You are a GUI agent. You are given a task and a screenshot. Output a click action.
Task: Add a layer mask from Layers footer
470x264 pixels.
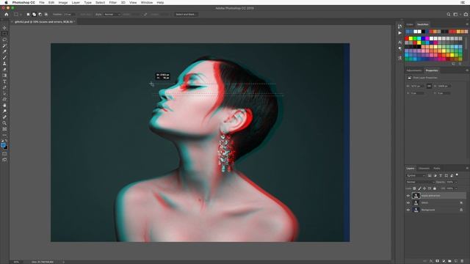tap(438, 261)
